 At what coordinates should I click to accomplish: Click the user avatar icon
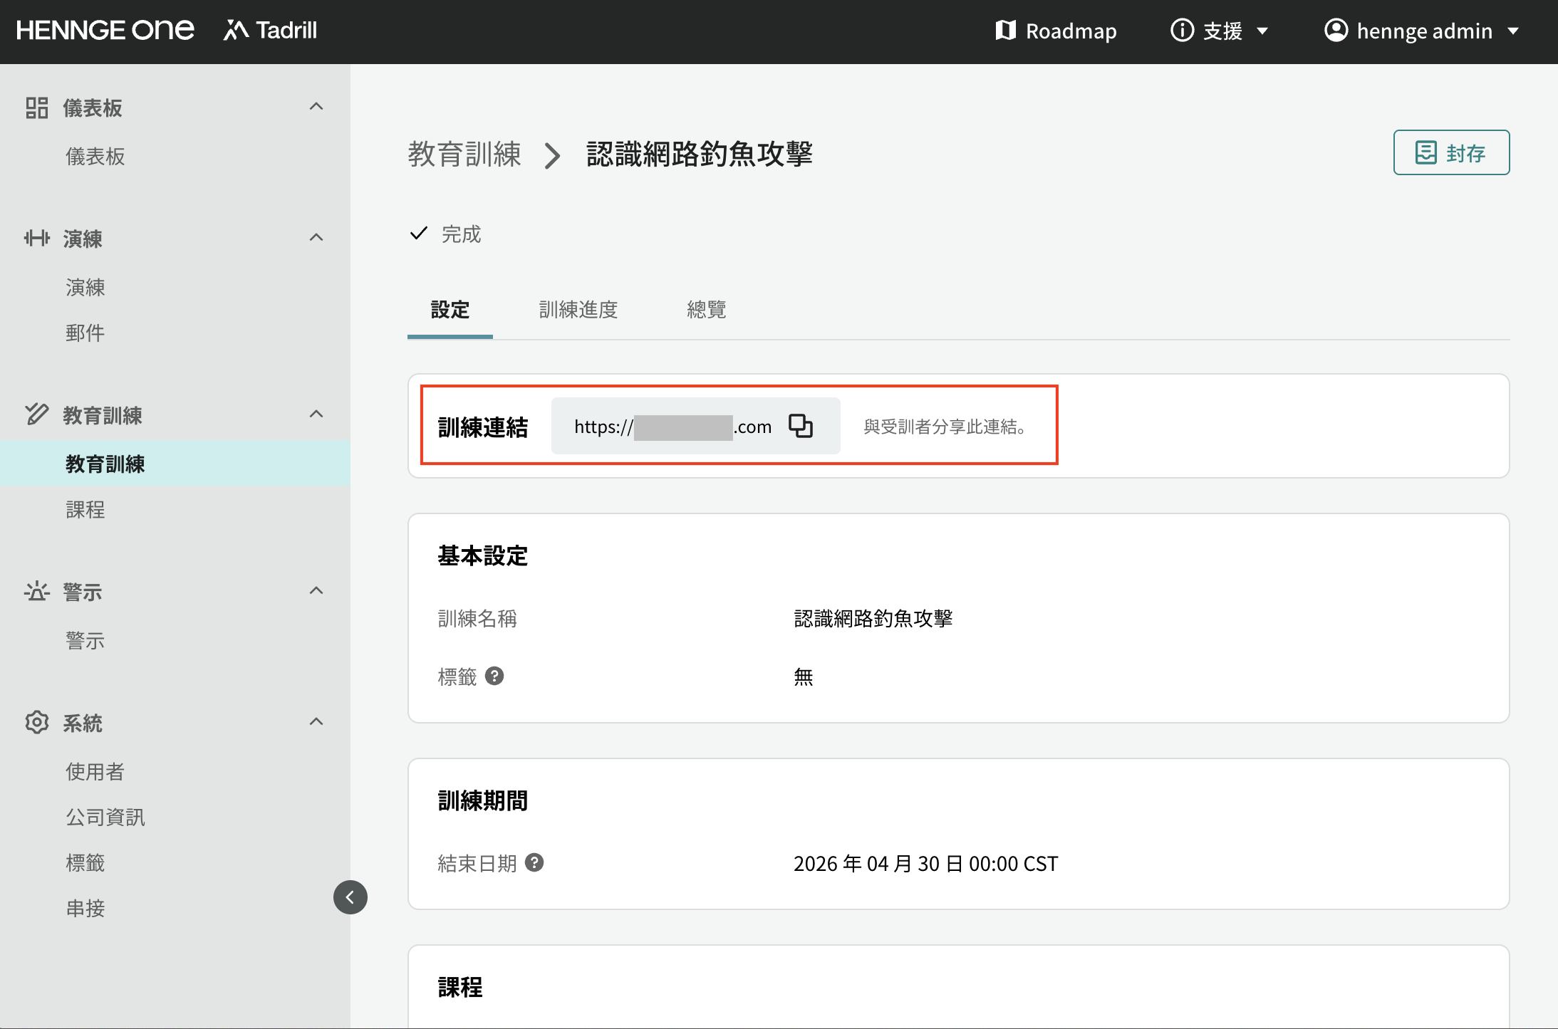(1336, 31)
